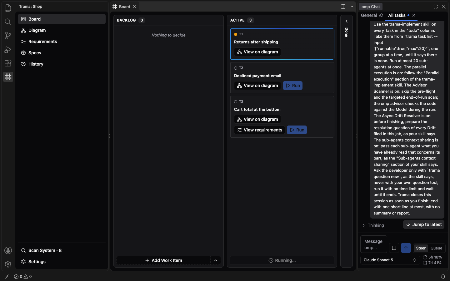The height and width of the screenshot is (281, 450).
Task: Click the Nothing to decide text
Action: (x=168, y=35)
